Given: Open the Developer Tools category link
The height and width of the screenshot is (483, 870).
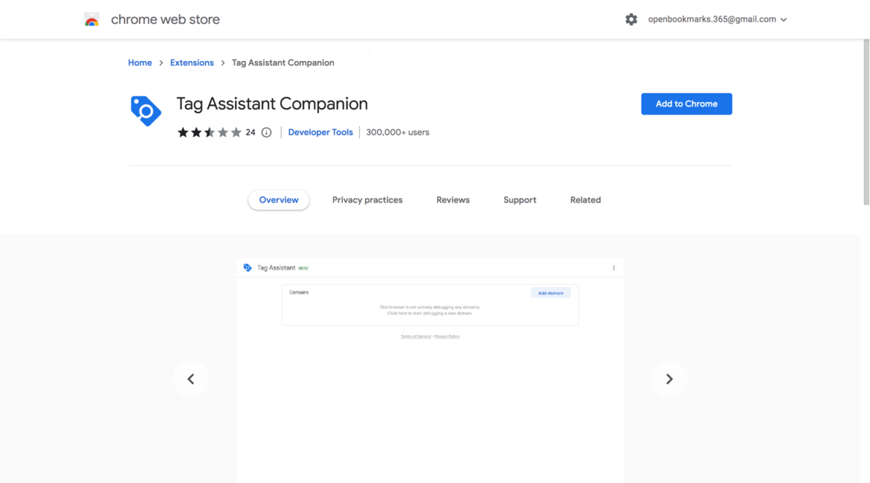Looking at the screenshot, I should [x=320, y=133].
